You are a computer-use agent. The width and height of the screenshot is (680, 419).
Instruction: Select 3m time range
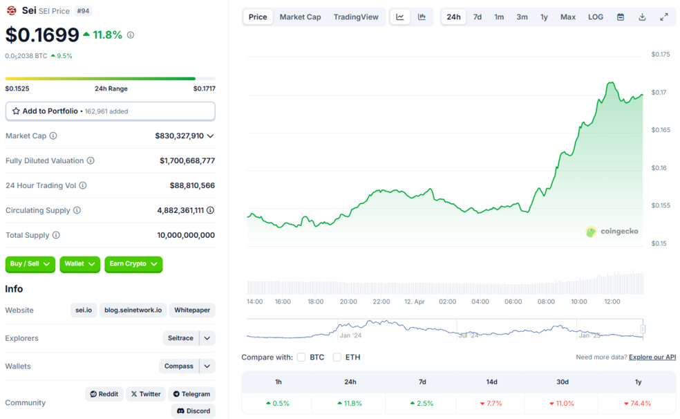522,17
